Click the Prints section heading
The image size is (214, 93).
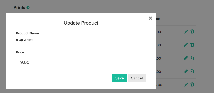tap(19, 8)
